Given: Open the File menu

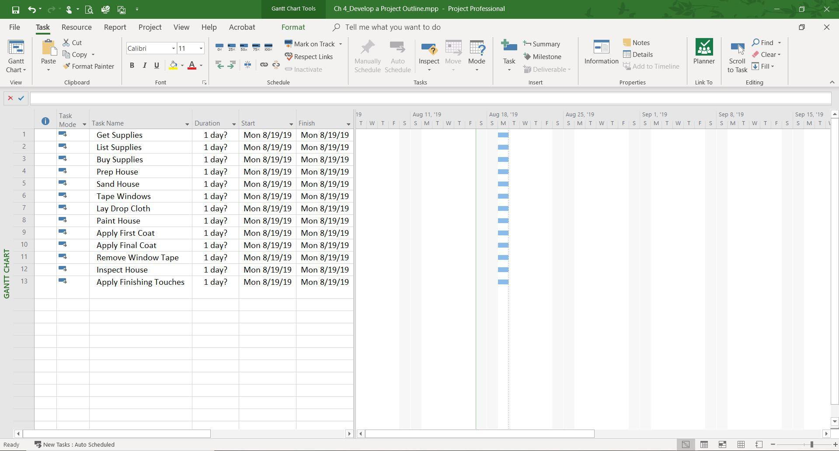Looking at the screenshot, I should (x=14, y=27).
